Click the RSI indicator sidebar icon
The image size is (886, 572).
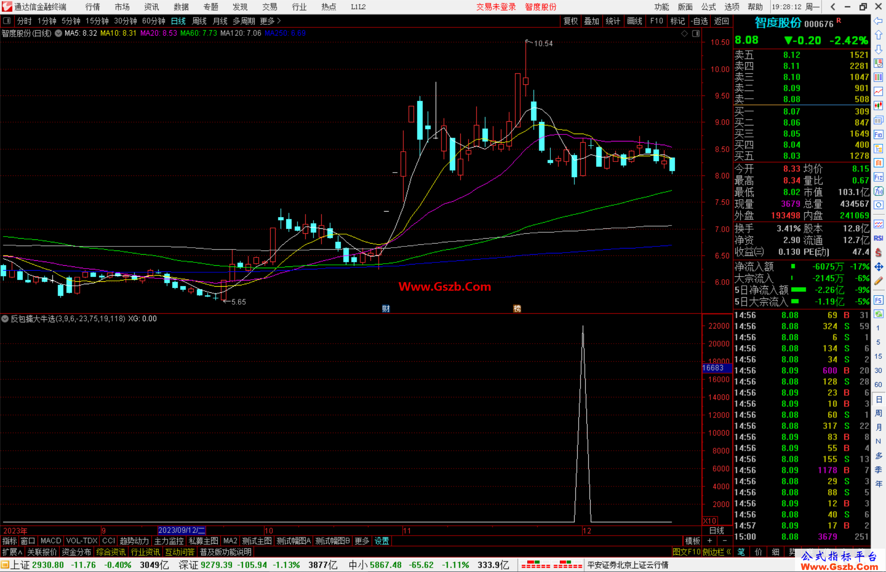tap(878, 238)
